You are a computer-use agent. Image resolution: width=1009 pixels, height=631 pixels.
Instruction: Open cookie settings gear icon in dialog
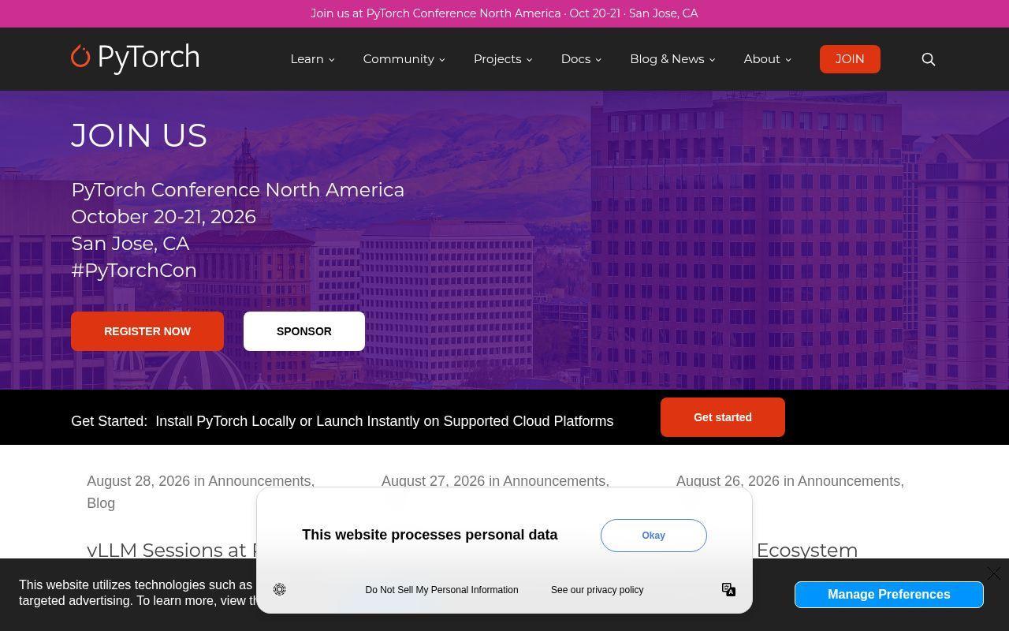pos(280,589)
